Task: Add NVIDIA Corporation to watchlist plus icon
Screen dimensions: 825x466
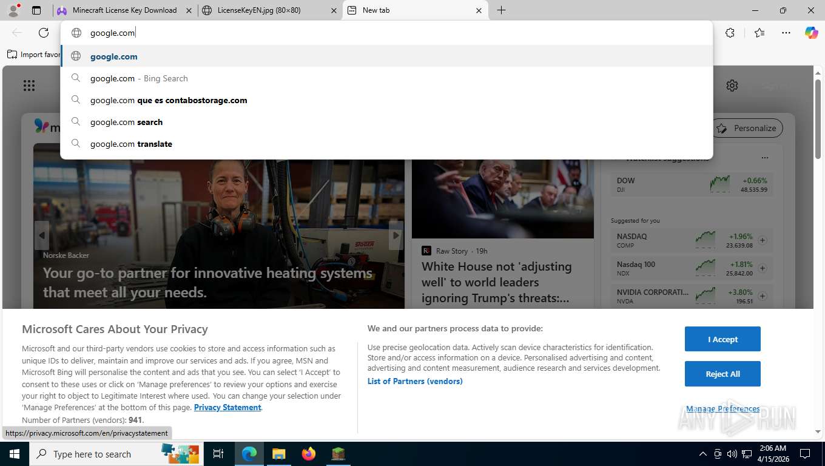Action: [x=763, y=296]
